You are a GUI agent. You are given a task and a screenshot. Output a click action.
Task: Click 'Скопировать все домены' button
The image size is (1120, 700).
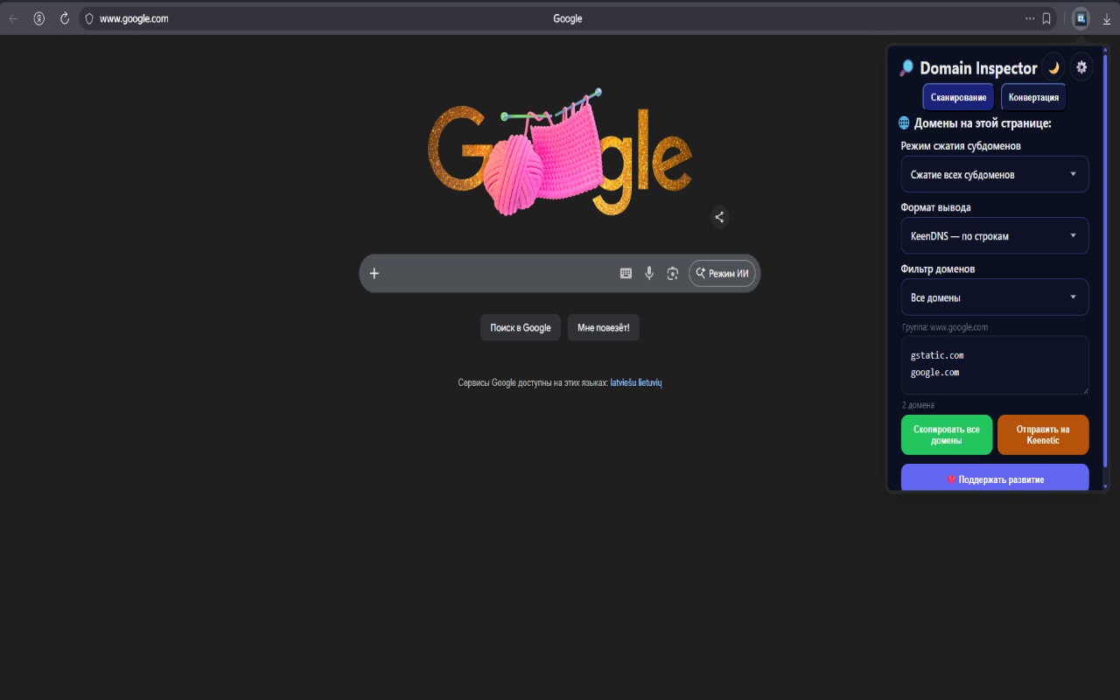pyautogui.click(x=946, y=435)
